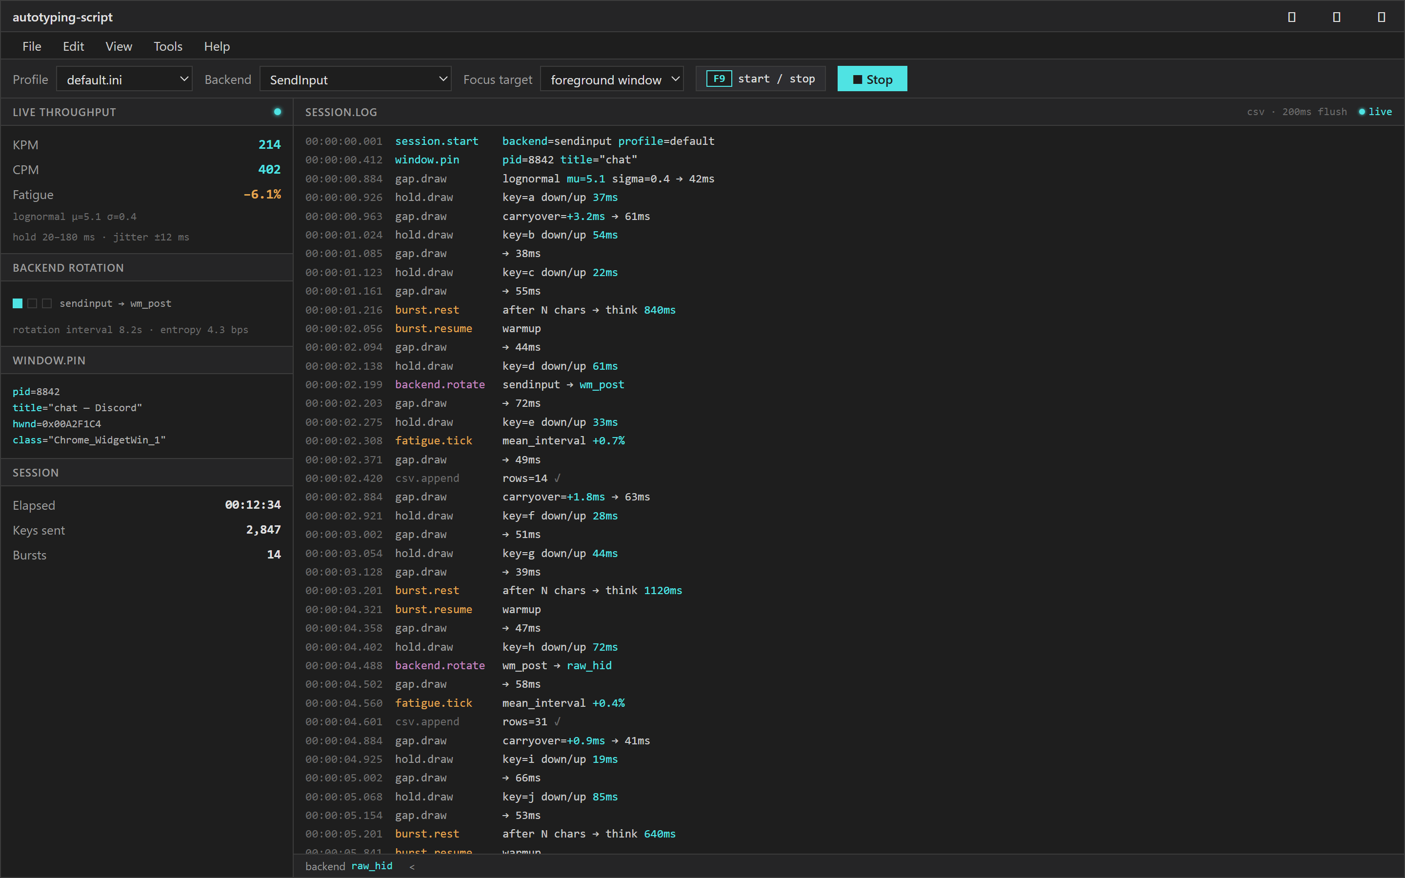Click the Elapsed time 00:12:34
This screenshot has height=878, width=1405.
pos(253,505)
